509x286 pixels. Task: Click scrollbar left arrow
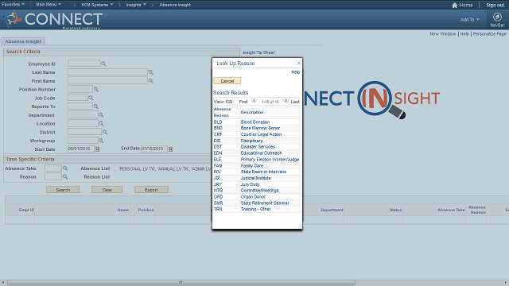(3, 283)
